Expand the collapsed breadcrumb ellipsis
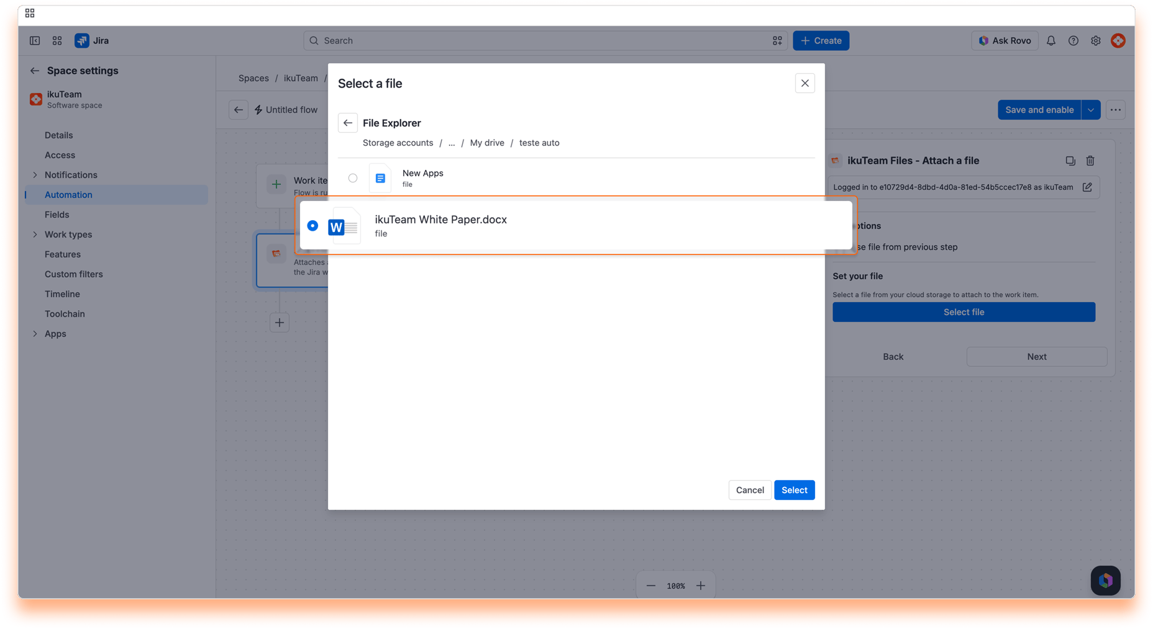Image resolution: width=1153 pixels, height=629 pixels. 452,143
